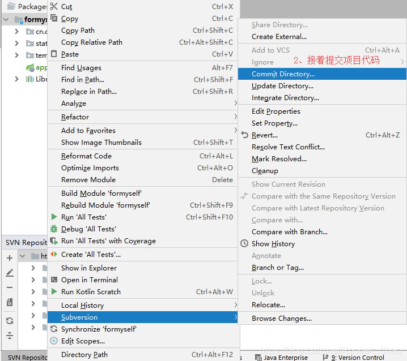The image size is (407, 361).
Task: Open Local History submenu
Action: 142,305
